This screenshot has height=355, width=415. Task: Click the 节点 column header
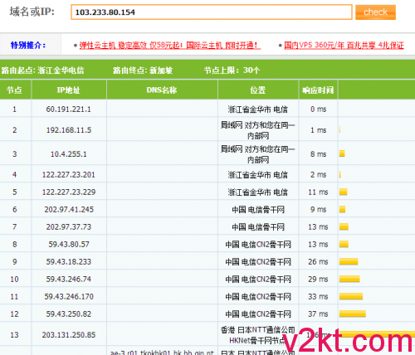tap(15, 90)
